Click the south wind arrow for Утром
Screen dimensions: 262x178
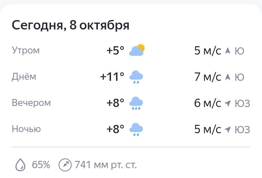[228, 51]
